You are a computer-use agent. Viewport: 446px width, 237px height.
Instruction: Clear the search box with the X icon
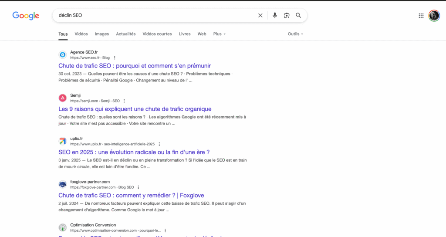click(260, 15)
